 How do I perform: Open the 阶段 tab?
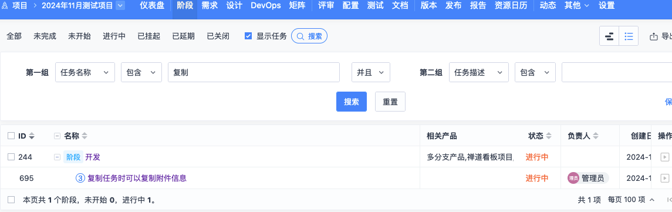[x=185, y=6]
